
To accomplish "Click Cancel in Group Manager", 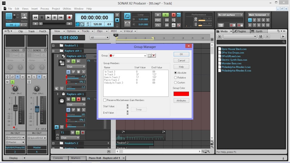I will tap(181, 60).
